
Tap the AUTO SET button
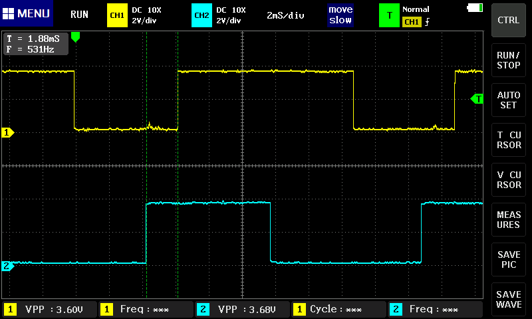tap(508, 100)
